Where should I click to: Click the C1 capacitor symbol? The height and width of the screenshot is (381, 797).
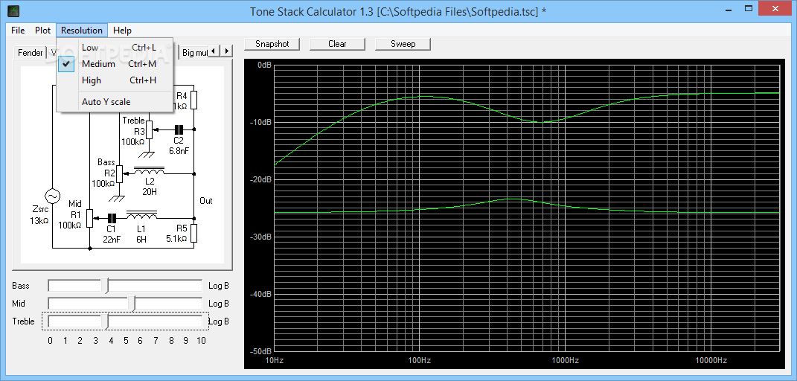[x=112, y=217]
